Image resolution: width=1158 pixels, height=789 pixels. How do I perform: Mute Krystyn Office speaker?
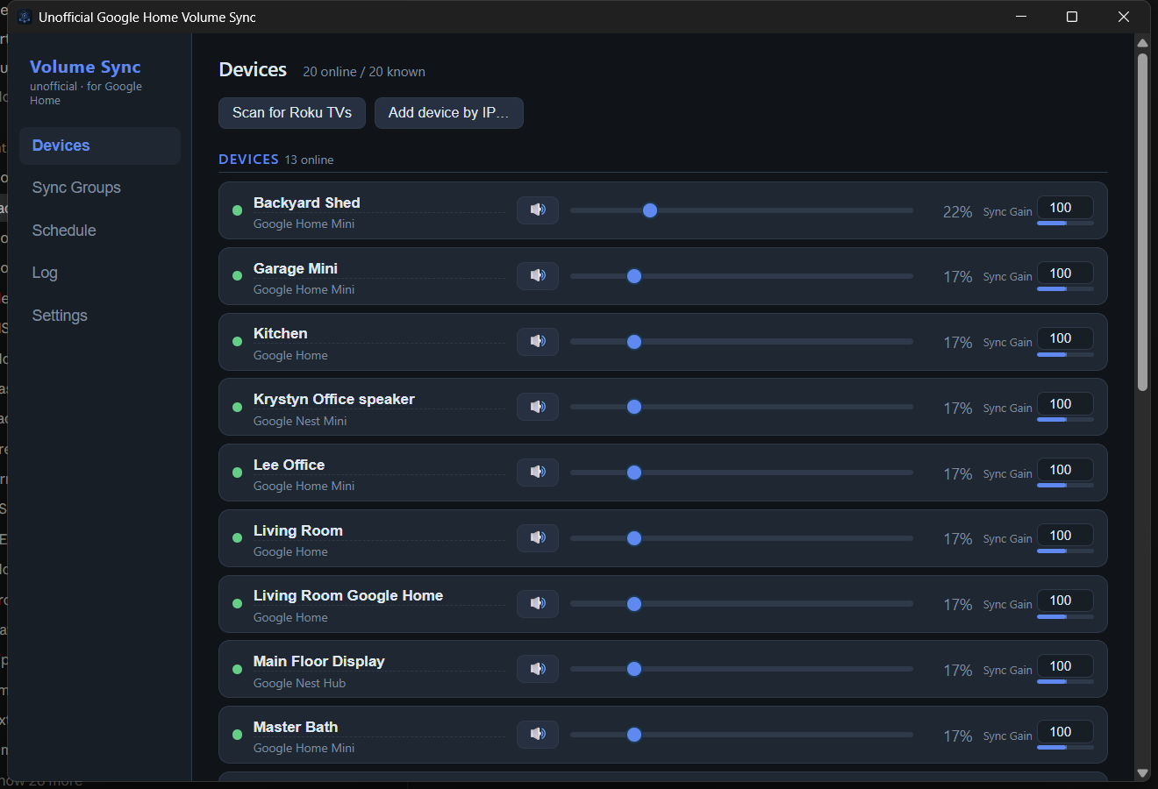pos(538,407)
